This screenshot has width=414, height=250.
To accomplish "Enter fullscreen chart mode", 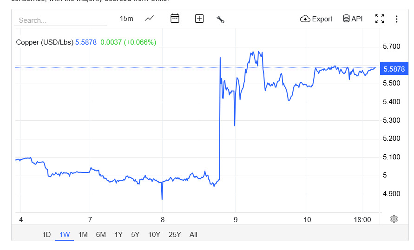I will click(x=380, y=19).
